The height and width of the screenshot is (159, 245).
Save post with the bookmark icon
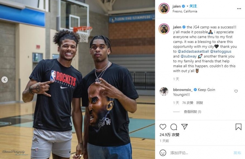(x=238, y=127)
